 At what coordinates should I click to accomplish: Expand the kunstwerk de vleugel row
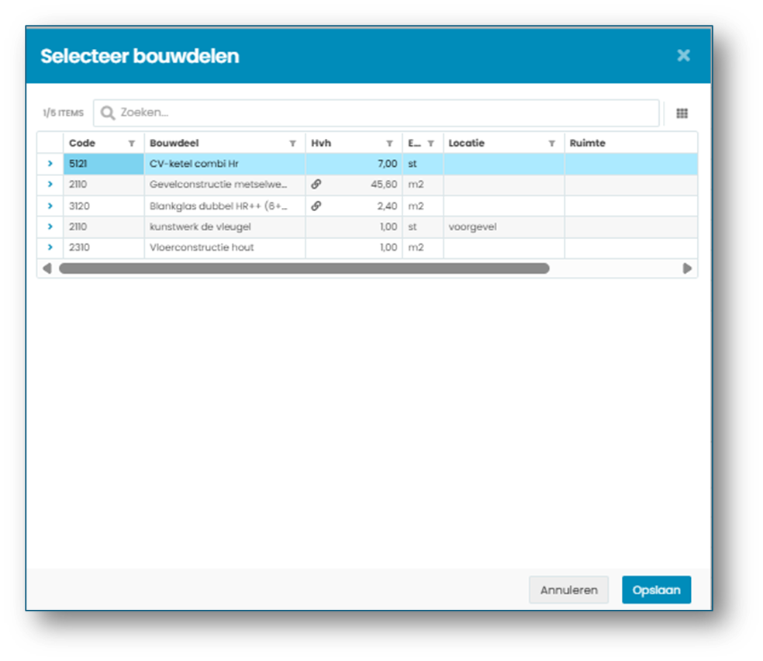50,227
